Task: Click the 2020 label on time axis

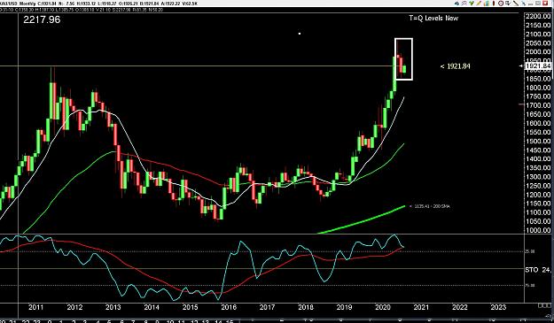Action: (383, 307)
